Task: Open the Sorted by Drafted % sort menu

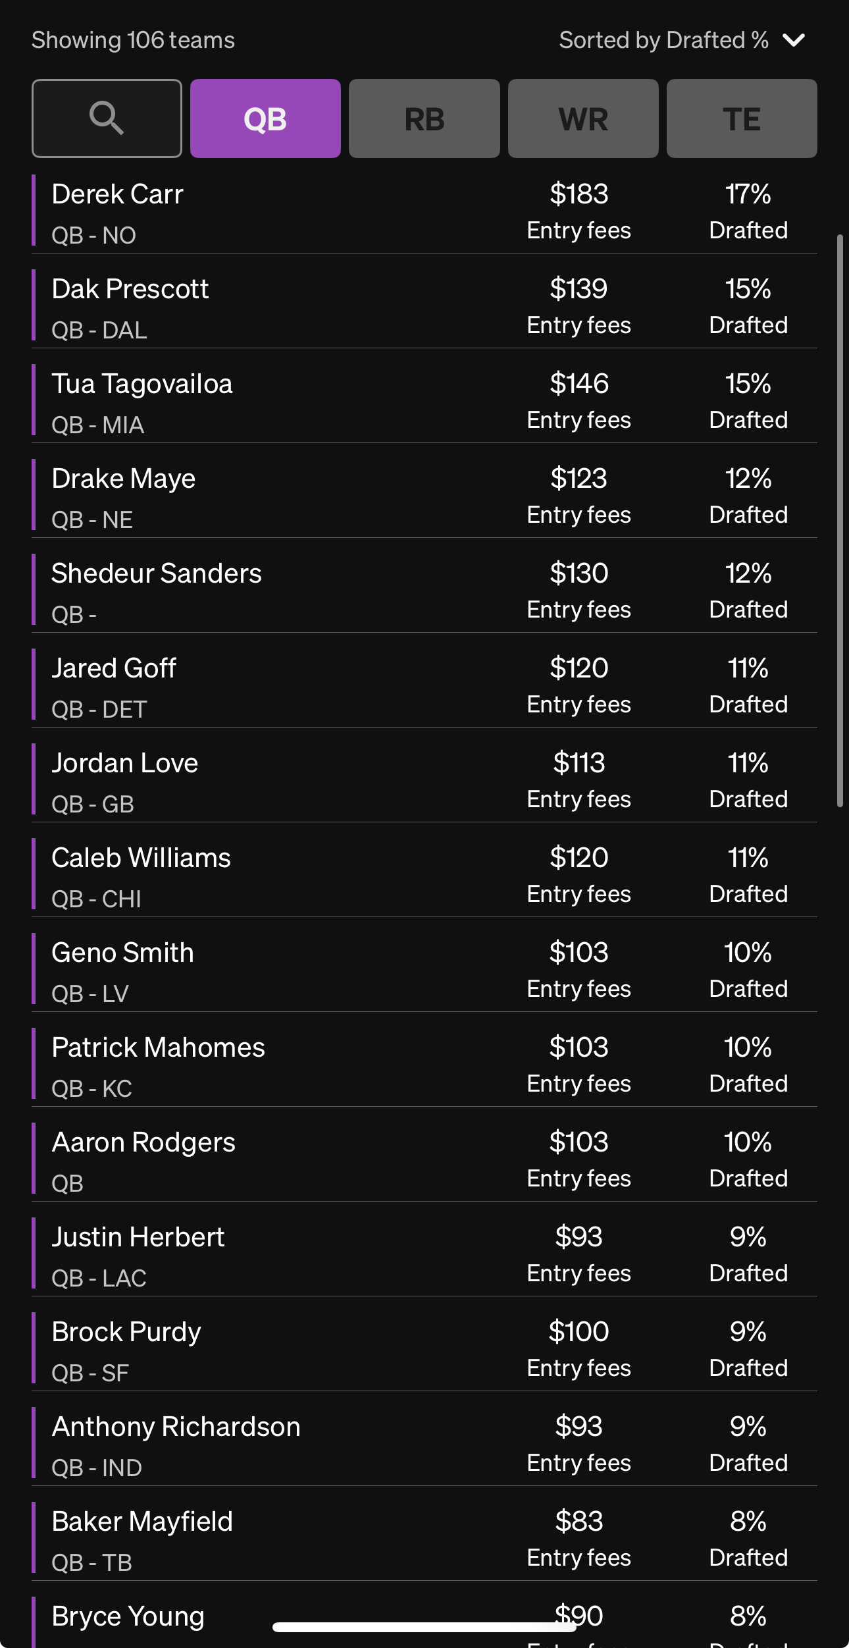Action: [663, 41]
